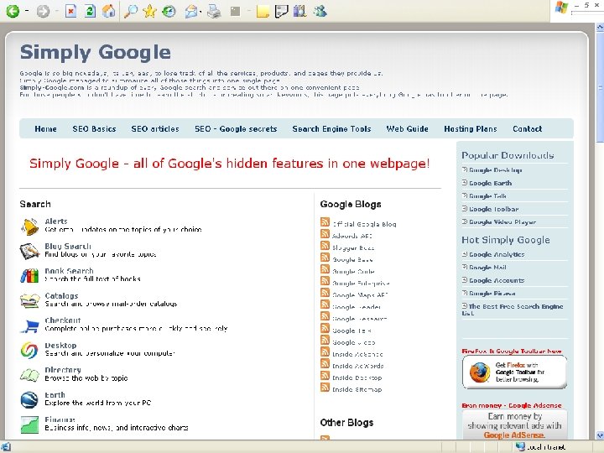Open the Edit button dropdown arrow
604x453 pixels.
tap(248, 12)
